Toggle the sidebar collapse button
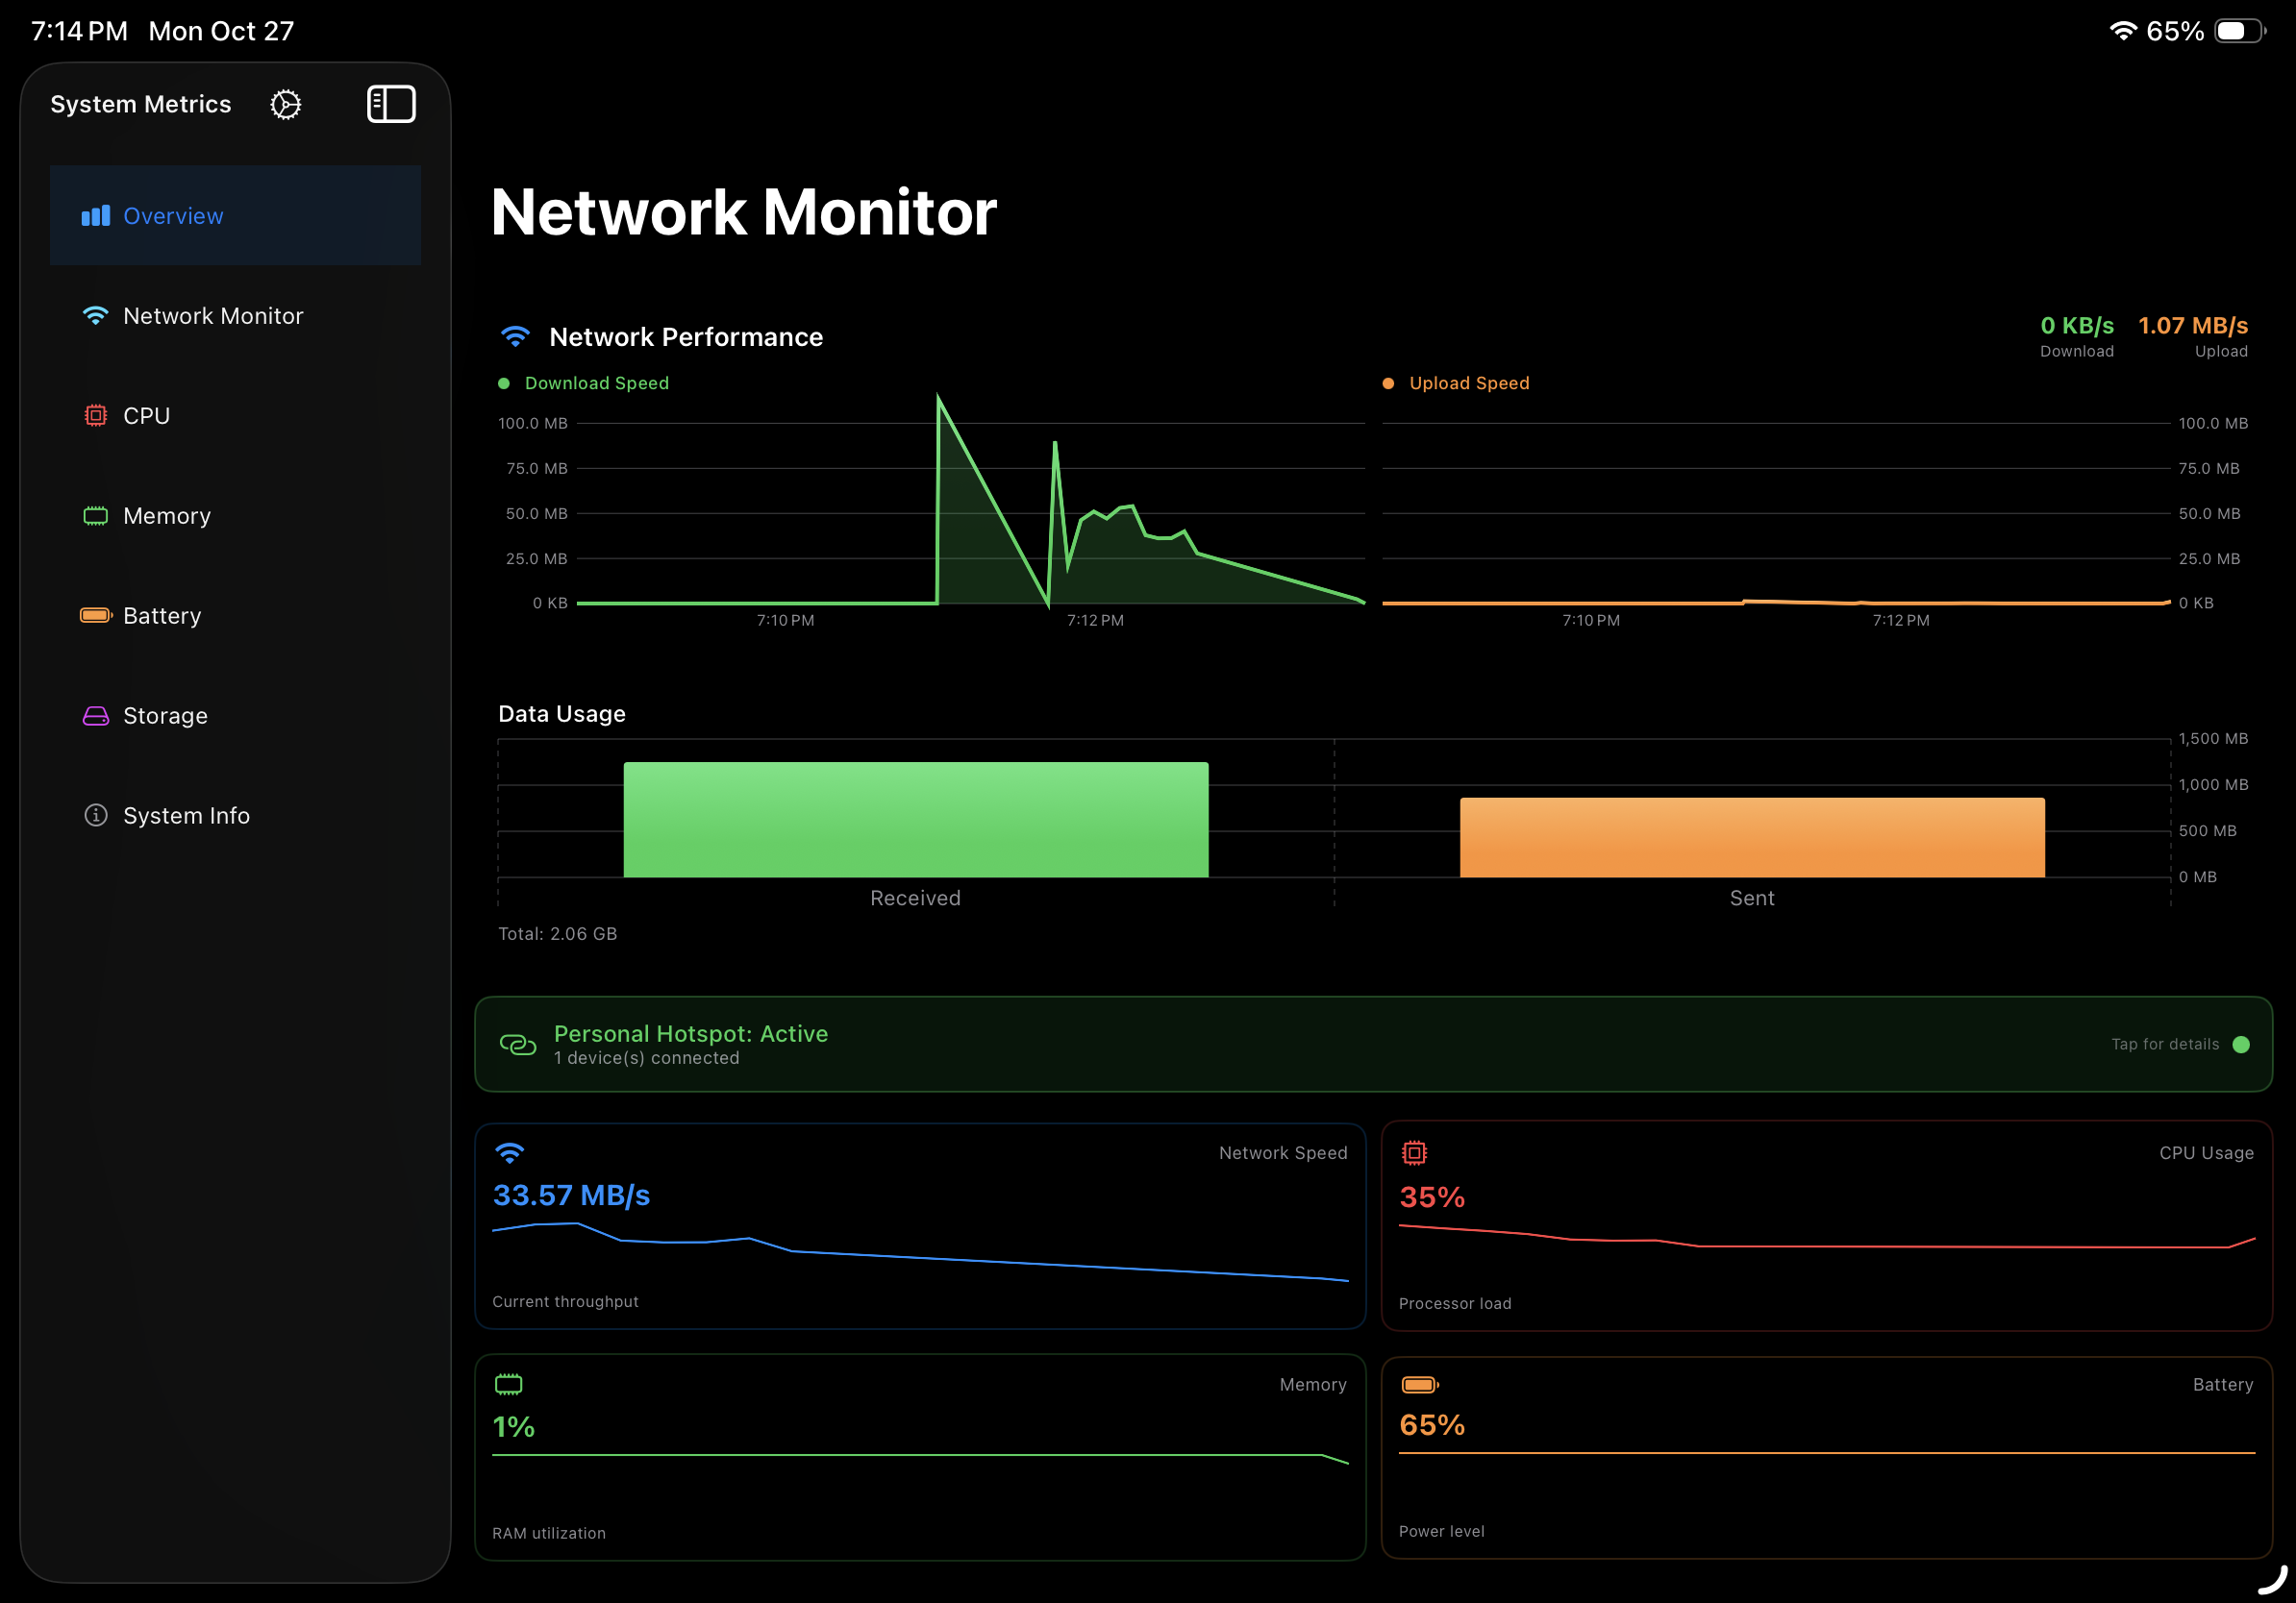Screen dimensions: 2296x1603 [x=391, y=104]
